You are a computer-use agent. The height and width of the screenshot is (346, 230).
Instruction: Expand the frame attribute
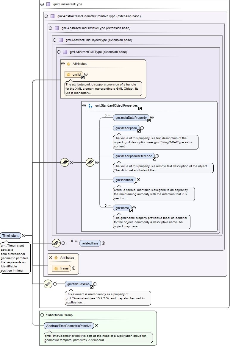click(x=74, y=268)
